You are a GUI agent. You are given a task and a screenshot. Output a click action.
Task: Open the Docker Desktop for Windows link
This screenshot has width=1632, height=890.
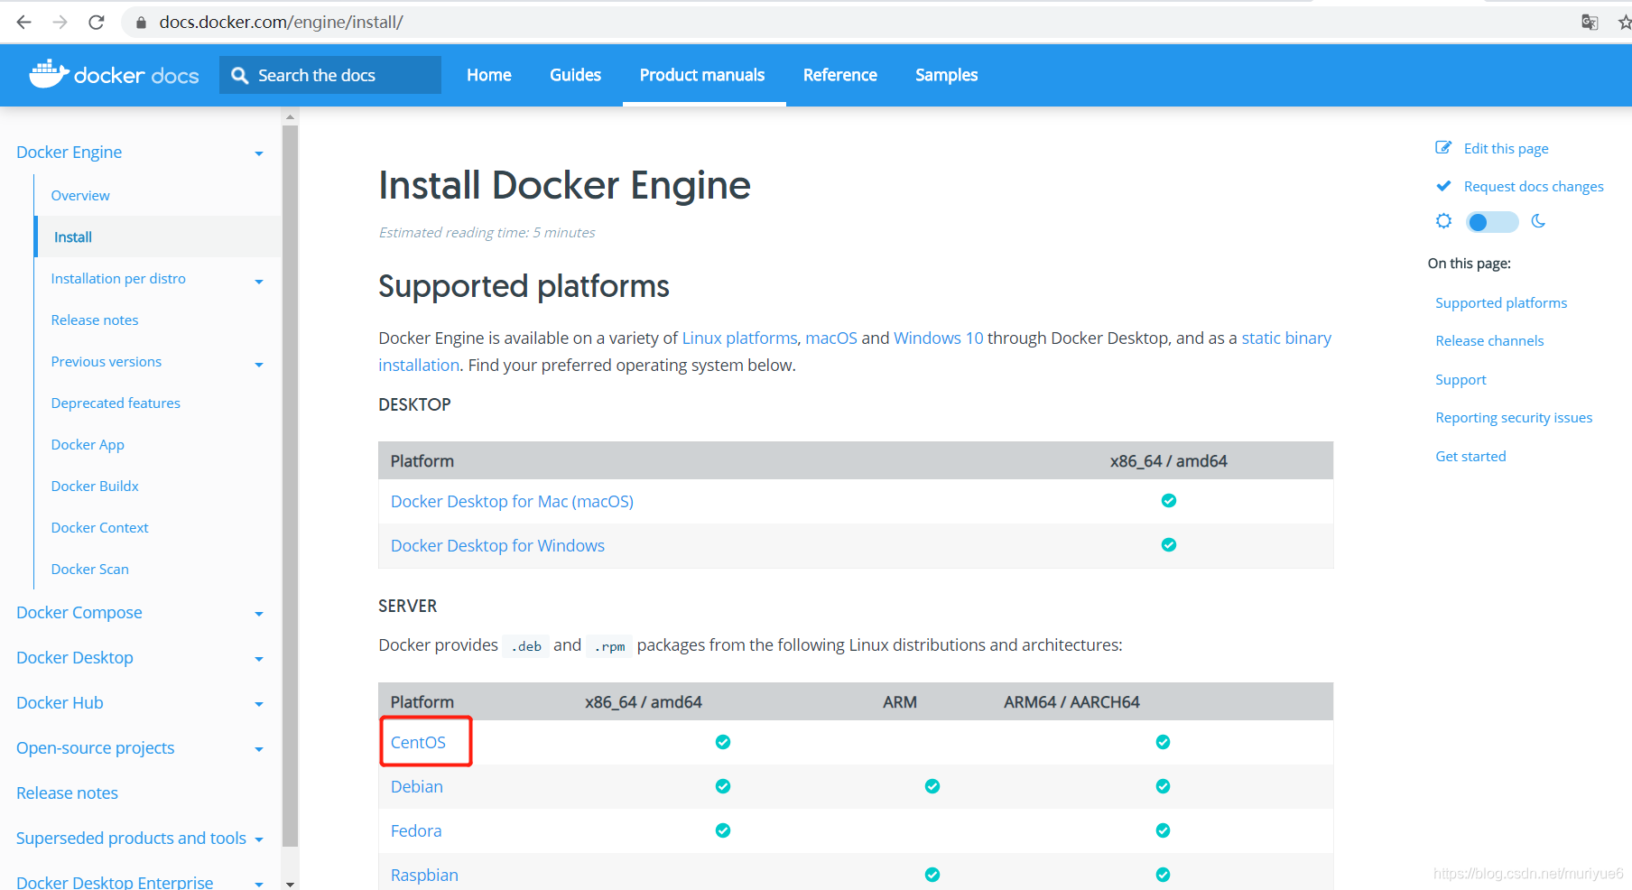point(497,545)
